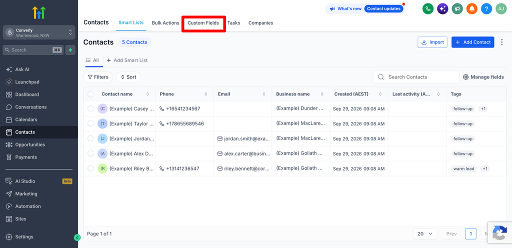Click the green lightning quick actions icon

click(70, 50)
